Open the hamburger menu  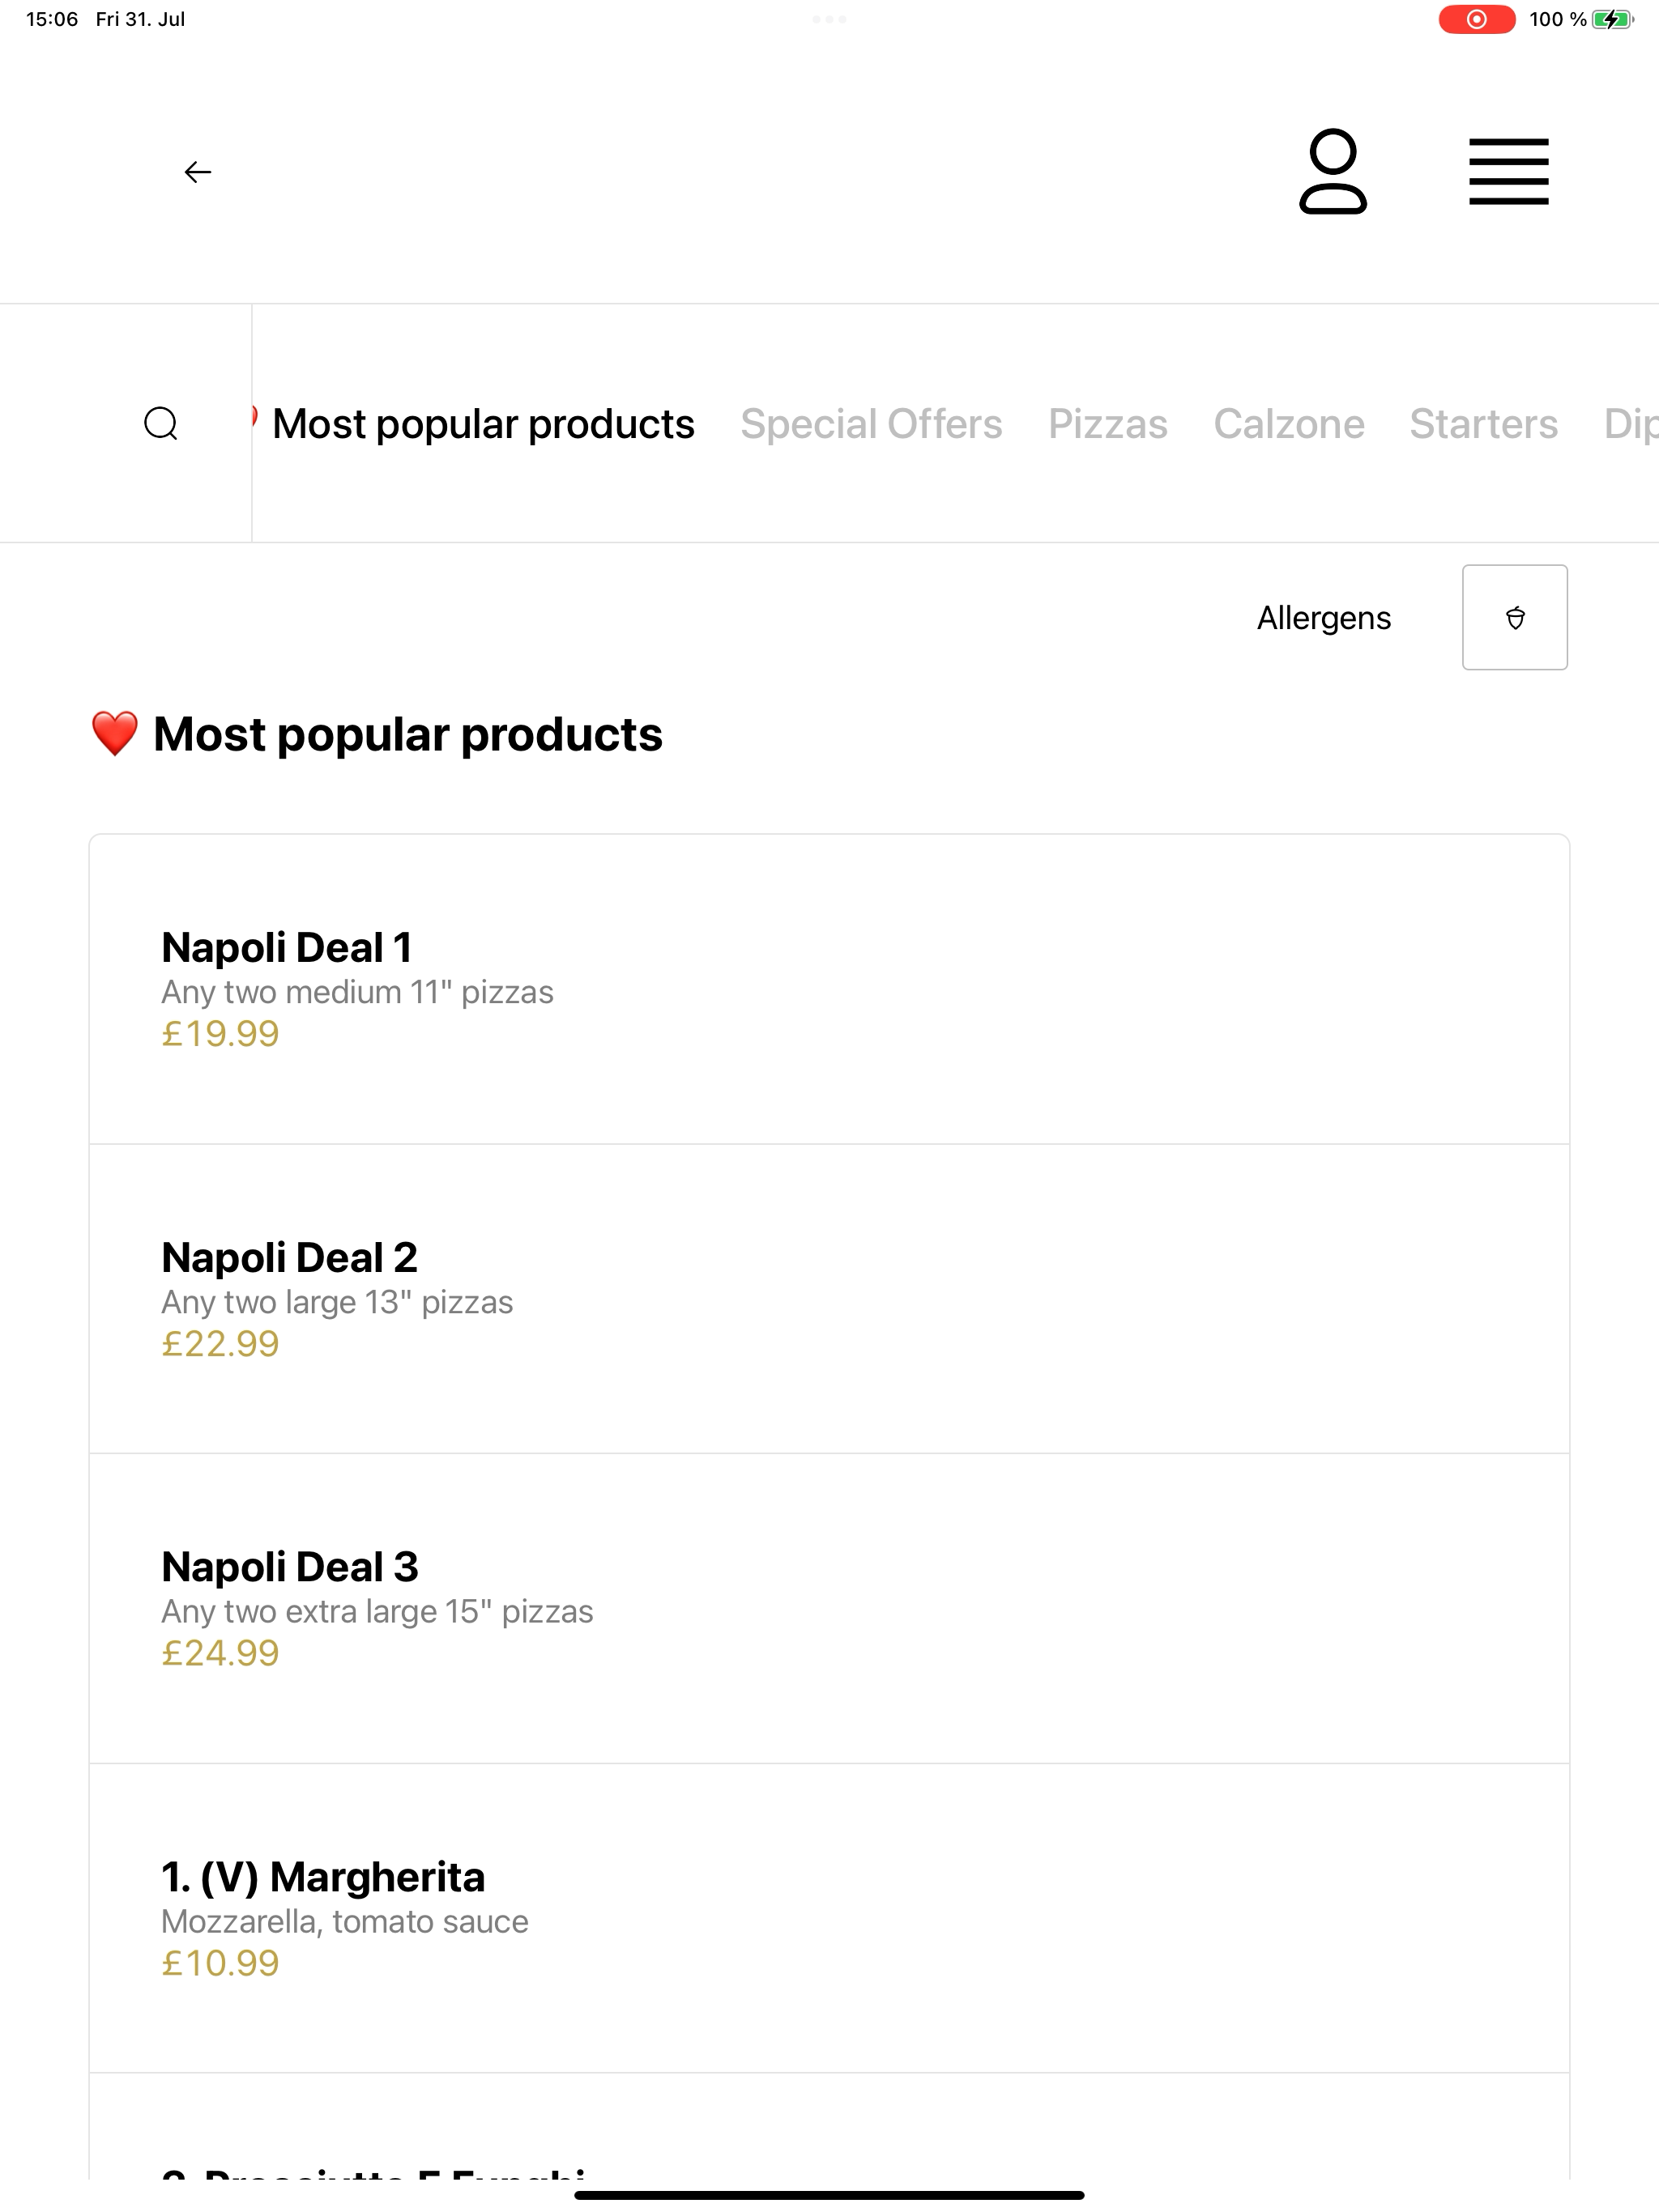1508,172
